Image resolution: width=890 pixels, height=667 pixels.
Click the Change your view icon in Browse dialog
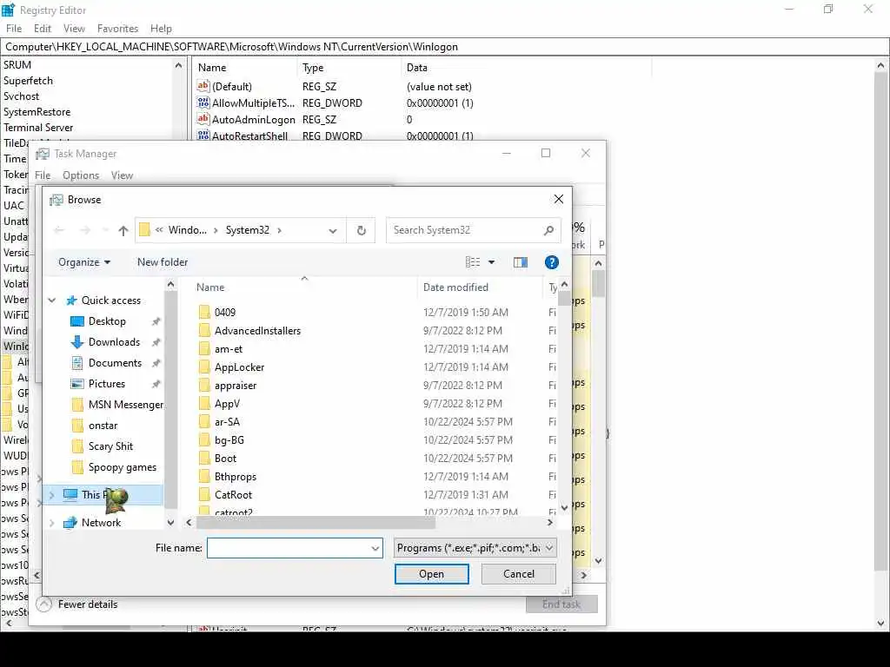point(473,262)
